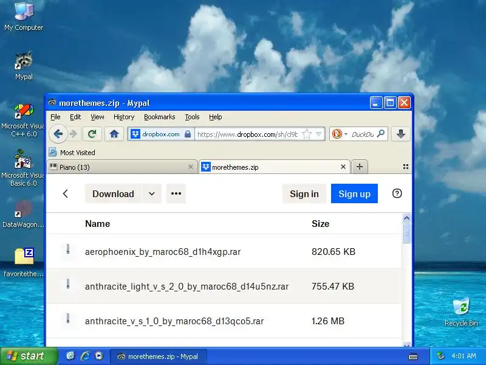Select the DataWagon desktop shortcut
The height and width of the screenshot is (365, 486).
(23, 214)
